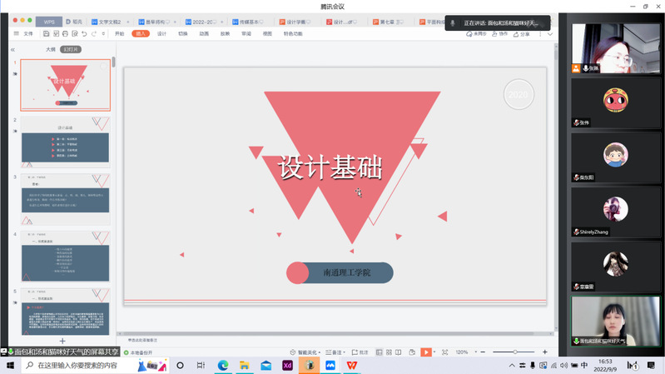Click the 本地备份开 status indicator
Image resolution: width=665 pixels, height=374 pixels.
click(138, 352)
